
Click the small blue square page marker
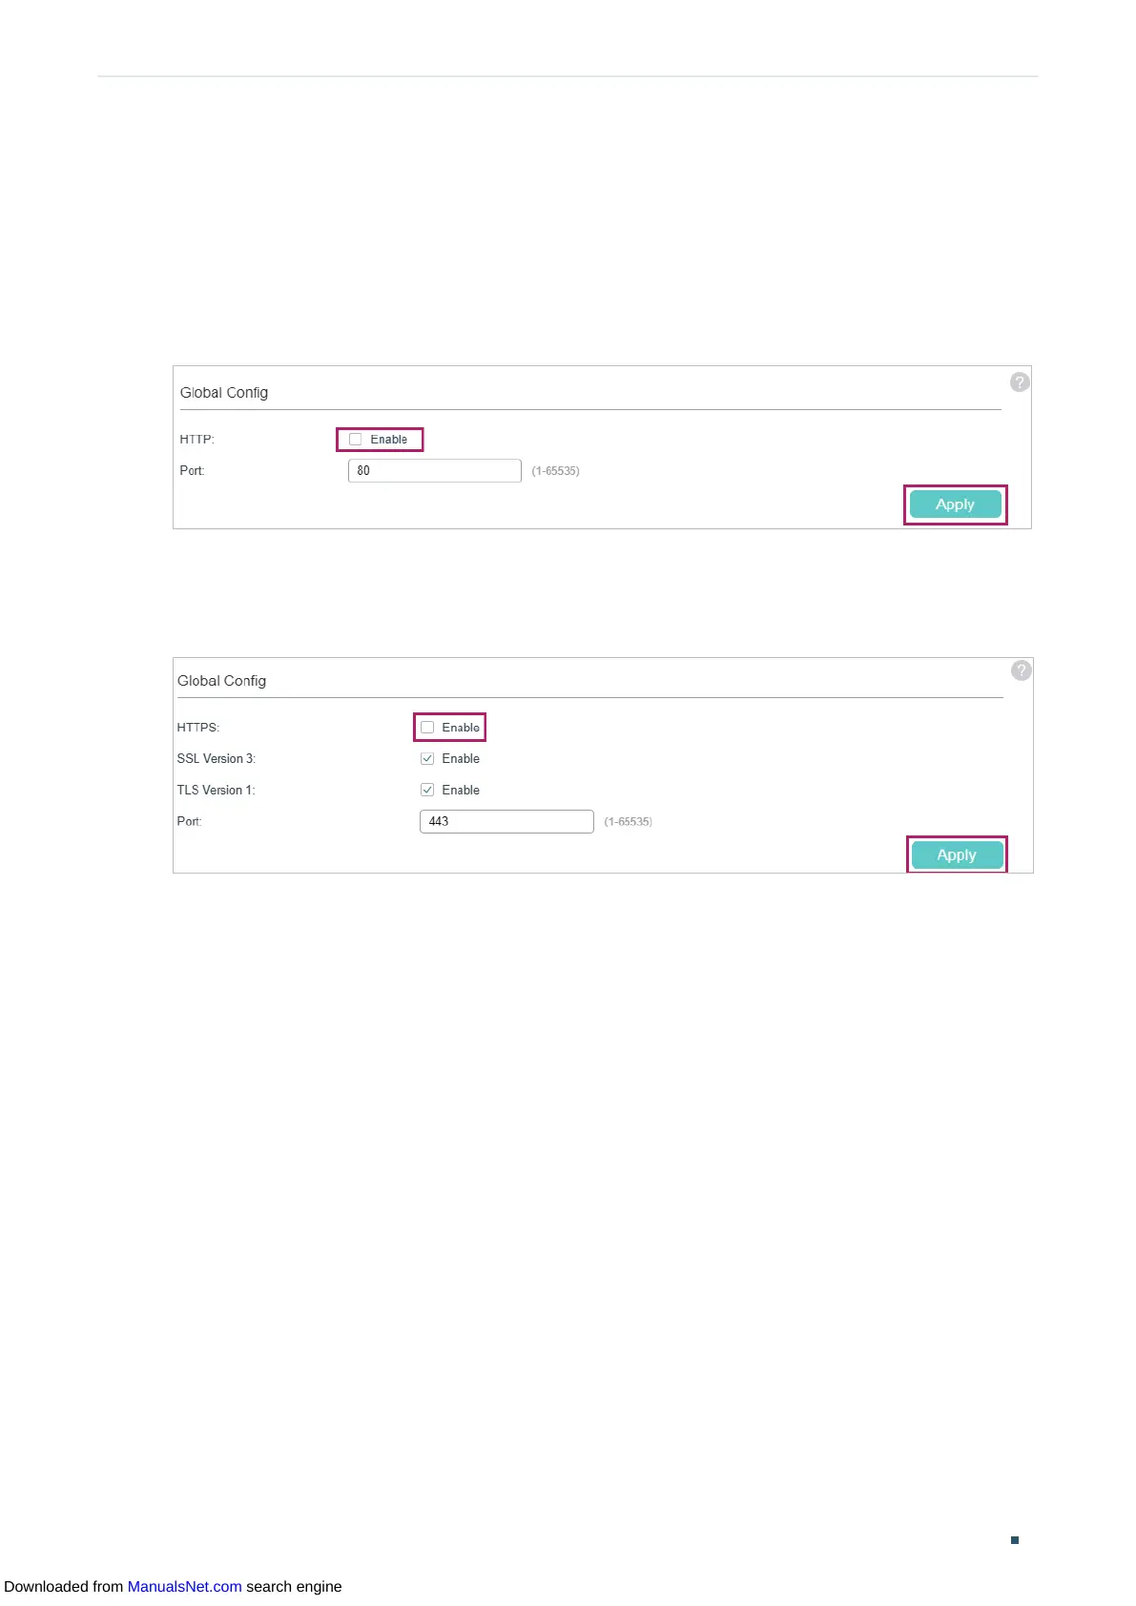click(1015, 1540)
